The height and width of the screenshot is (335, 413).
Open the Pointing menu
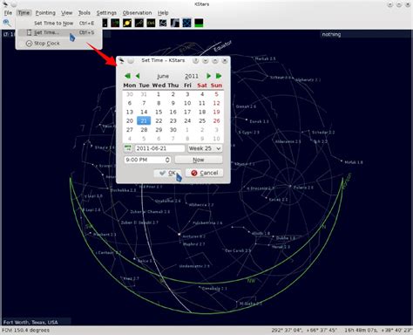coord(45,13)
